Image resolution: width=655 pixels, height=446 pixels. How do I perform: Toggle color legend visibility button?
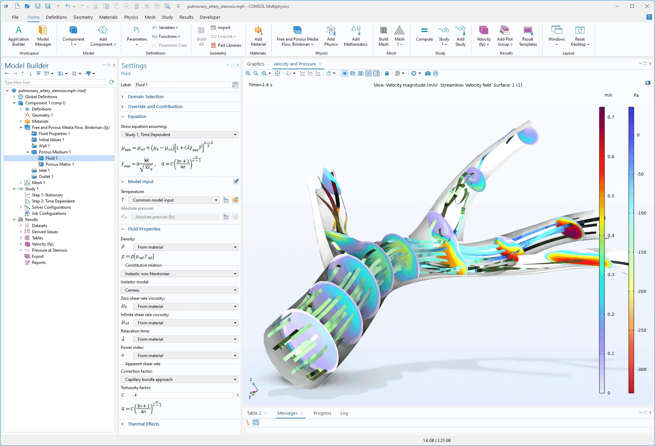point(376,73)
